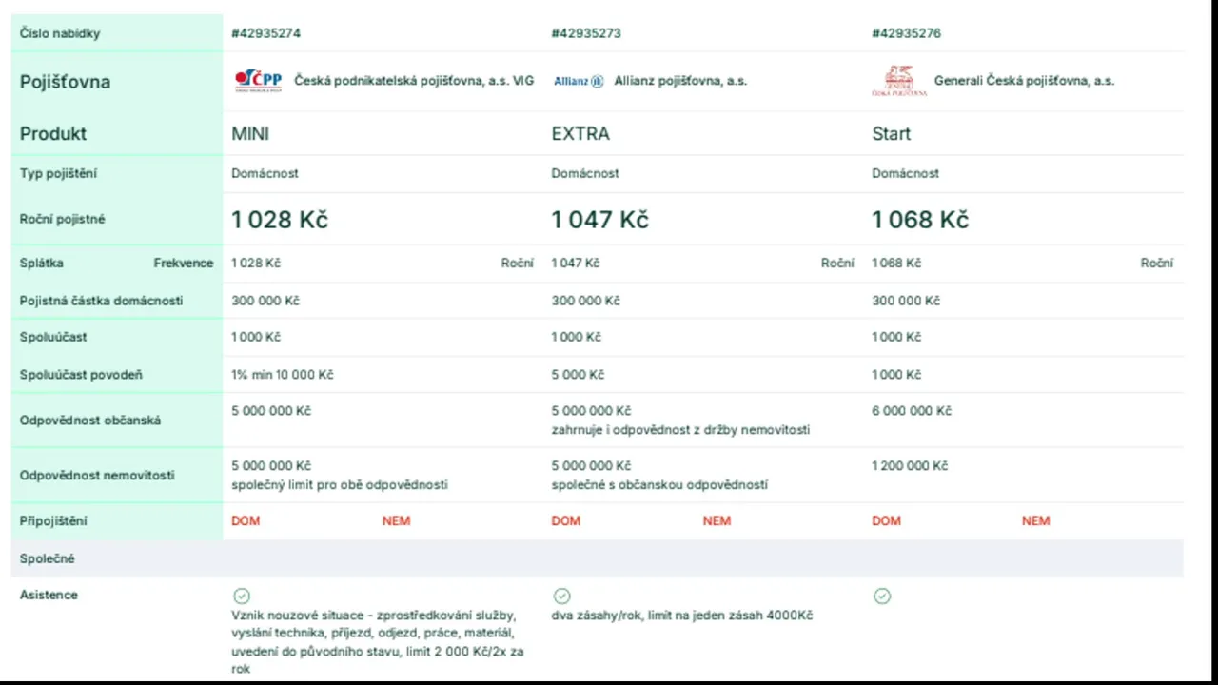This screenshot has height=685, width=1218.
Task: Click the Připojištění row label
Action: pos(53,520)
